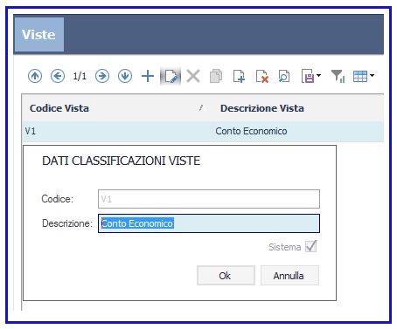
Task: Select the V1 cell in grid
Action: tap(117, 131)
